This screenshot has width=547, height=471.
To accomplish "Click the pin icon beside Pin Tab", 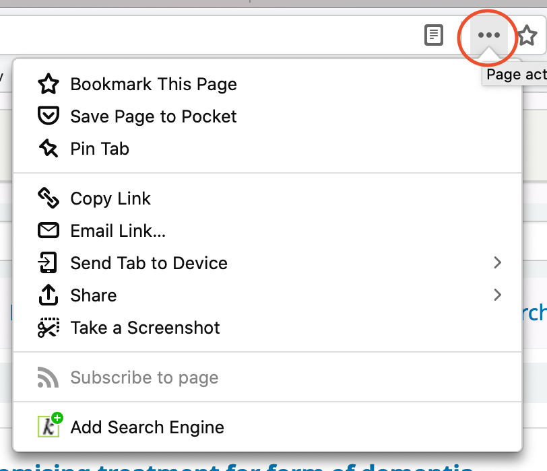I will 49,149.
